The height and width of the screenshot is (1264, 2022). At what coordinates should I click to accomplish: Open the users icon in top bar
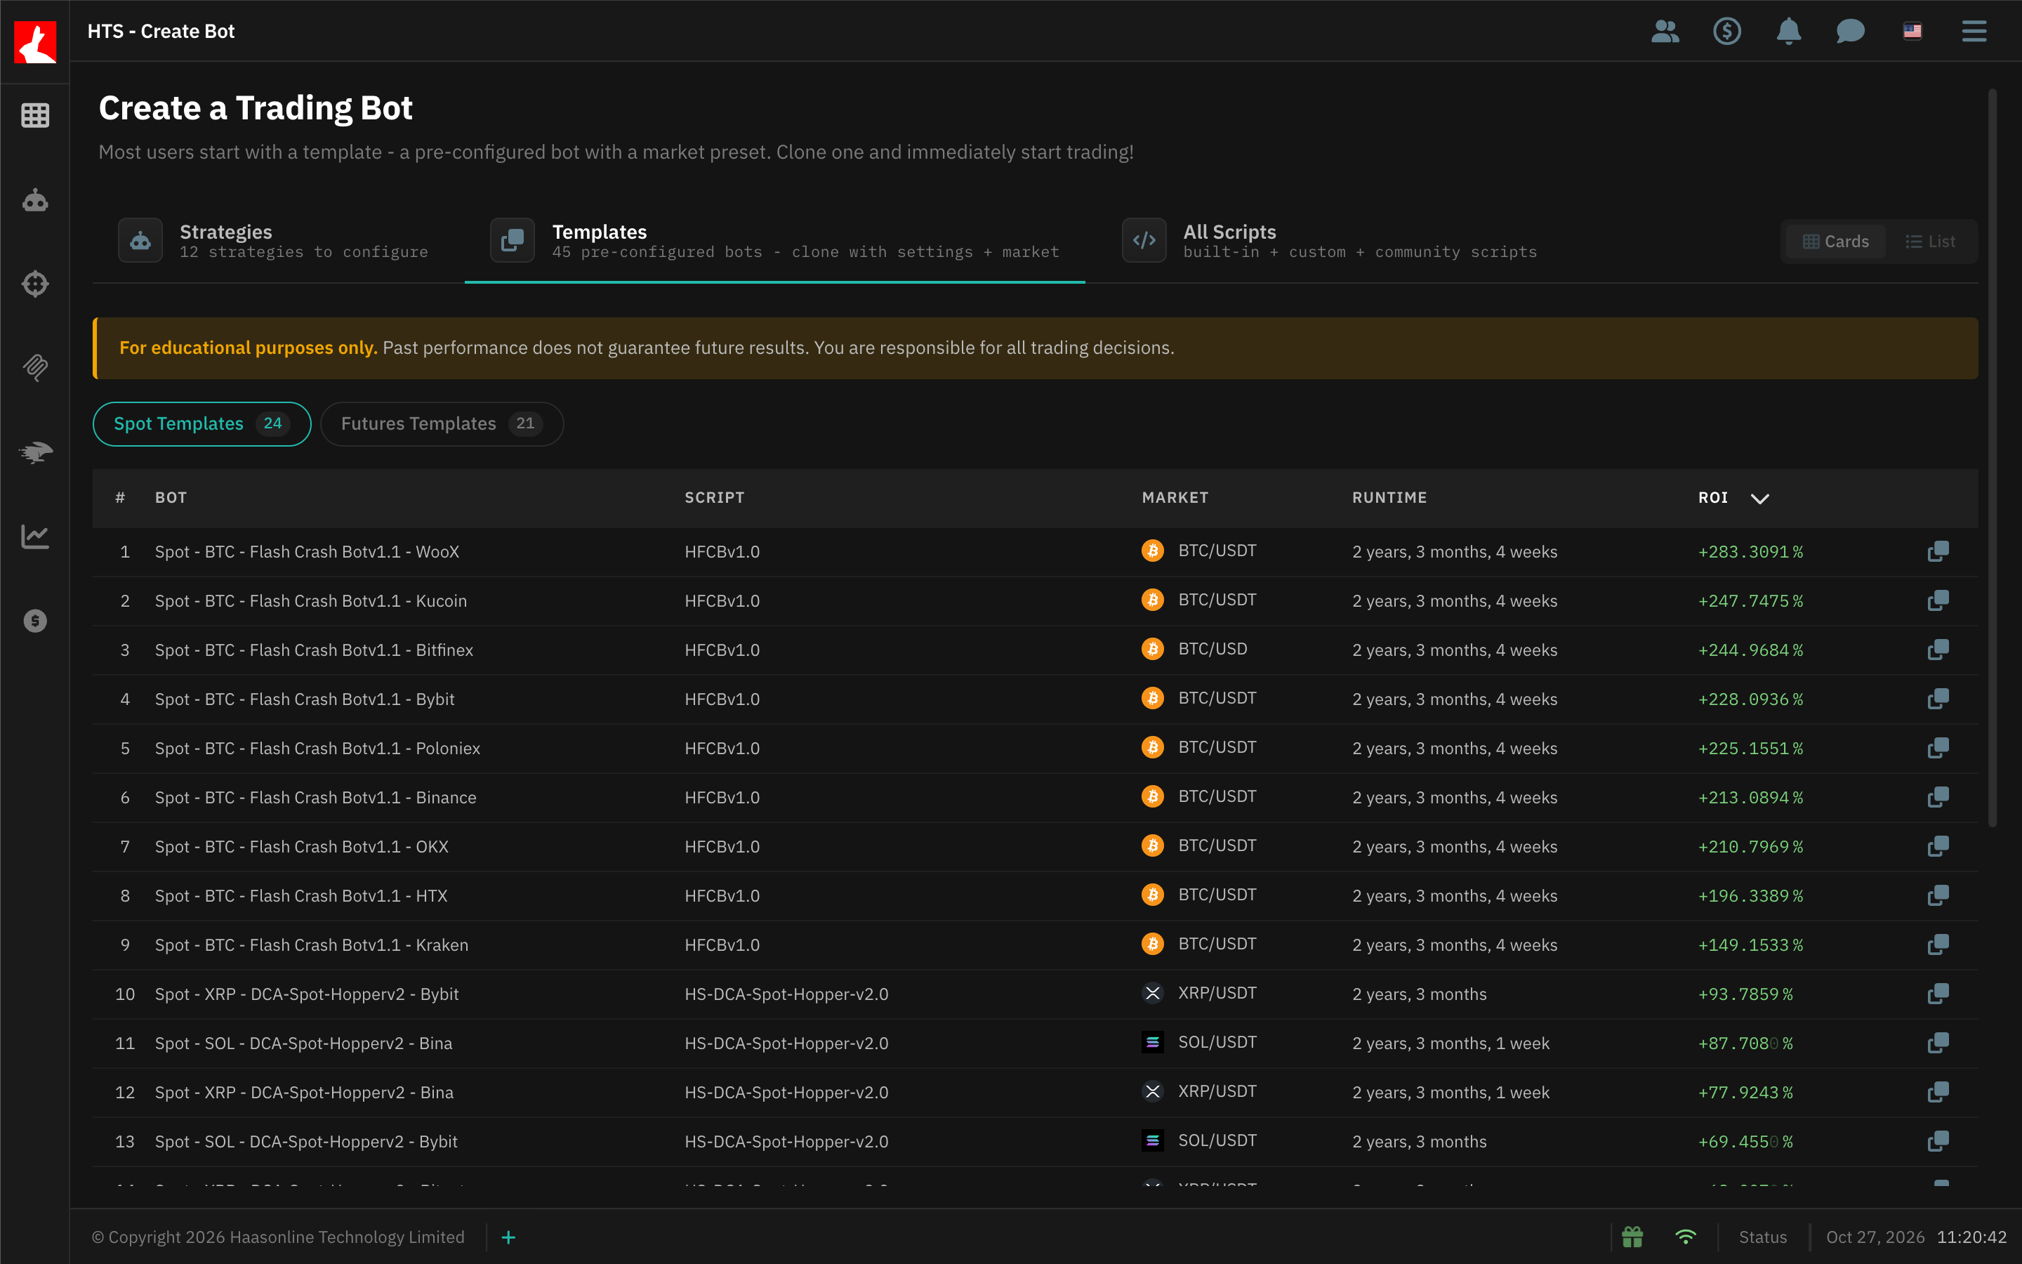1665,32
